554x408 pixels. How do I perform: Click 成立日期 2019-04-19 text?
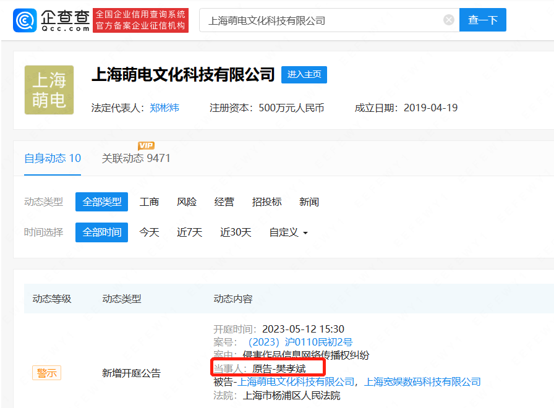406,108
